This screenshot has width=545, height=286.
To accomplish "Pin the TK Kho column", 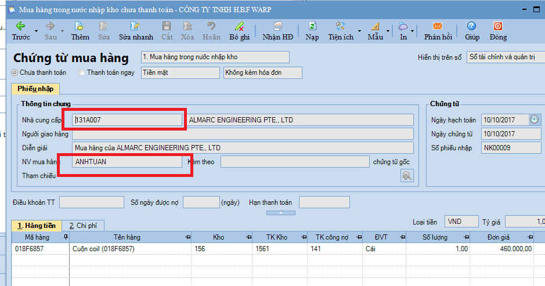I will [x=304, y=237].
